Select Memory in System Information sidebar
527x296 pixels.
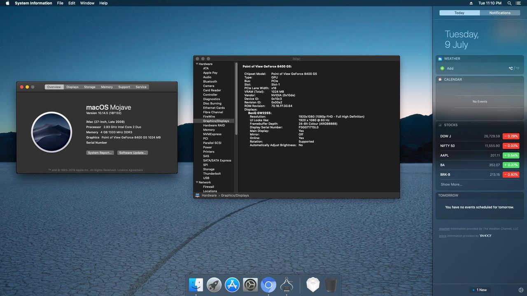[209, 129]
